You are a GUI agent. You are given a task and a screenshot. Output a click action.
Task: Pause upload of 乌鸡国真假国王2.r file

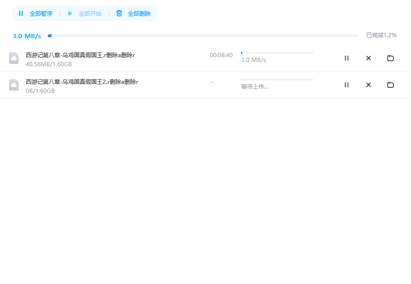coord(347,85)
